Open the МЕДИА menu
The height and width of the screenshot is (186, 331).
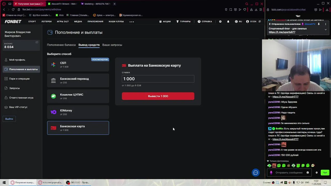78,22
